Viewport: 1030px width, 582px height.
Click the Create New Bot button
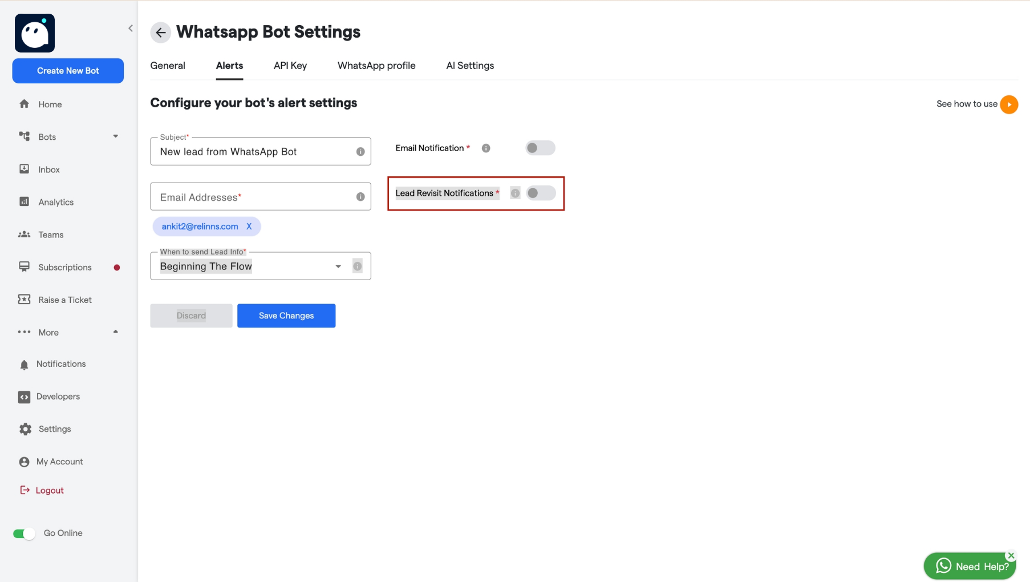[68, 71]
